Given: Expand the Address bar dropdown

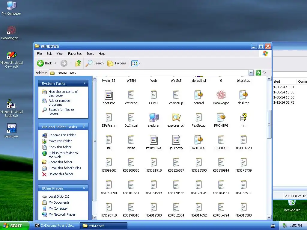Looking at the screenshot, I should pyautogui.click(x=251, y=73).
